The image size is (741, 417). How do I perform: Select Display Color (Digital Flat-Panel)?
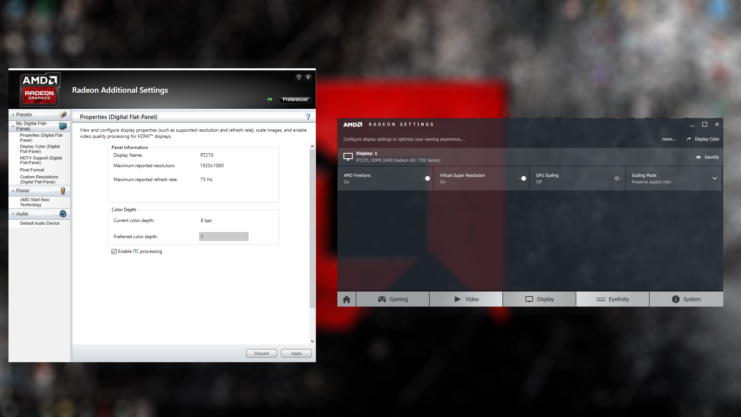(40, 149)
